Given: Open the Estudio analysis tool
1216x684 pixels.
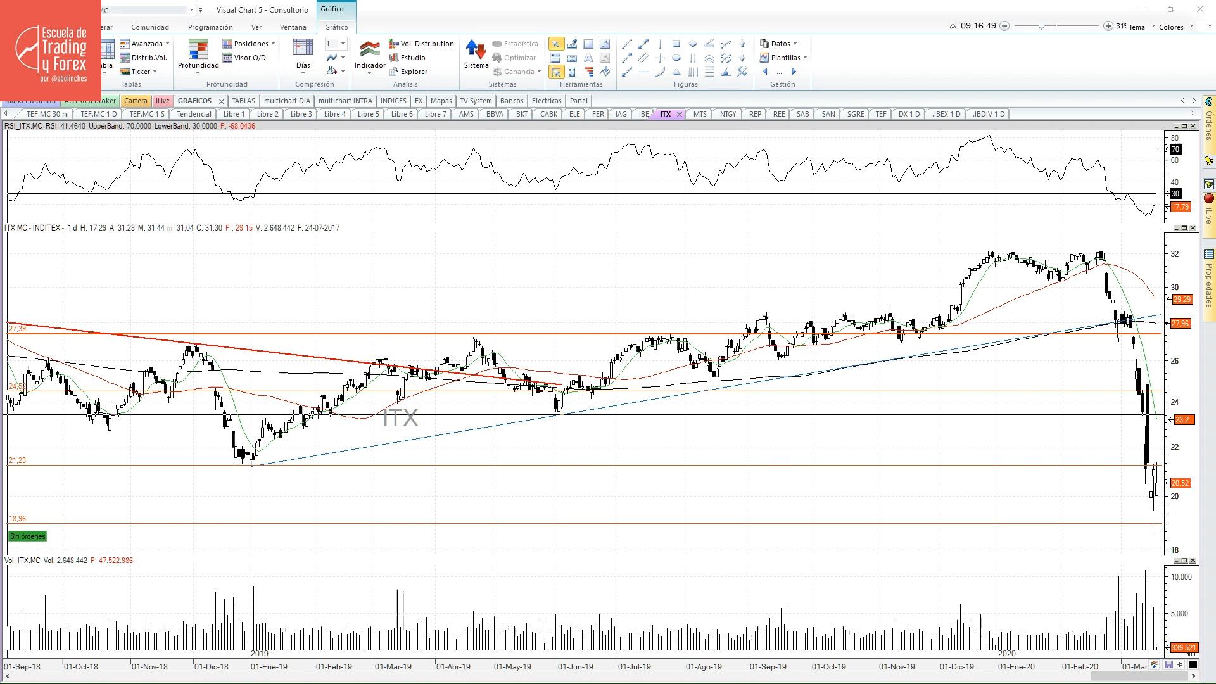Looking at the screenshot, I should pos(407,58).
